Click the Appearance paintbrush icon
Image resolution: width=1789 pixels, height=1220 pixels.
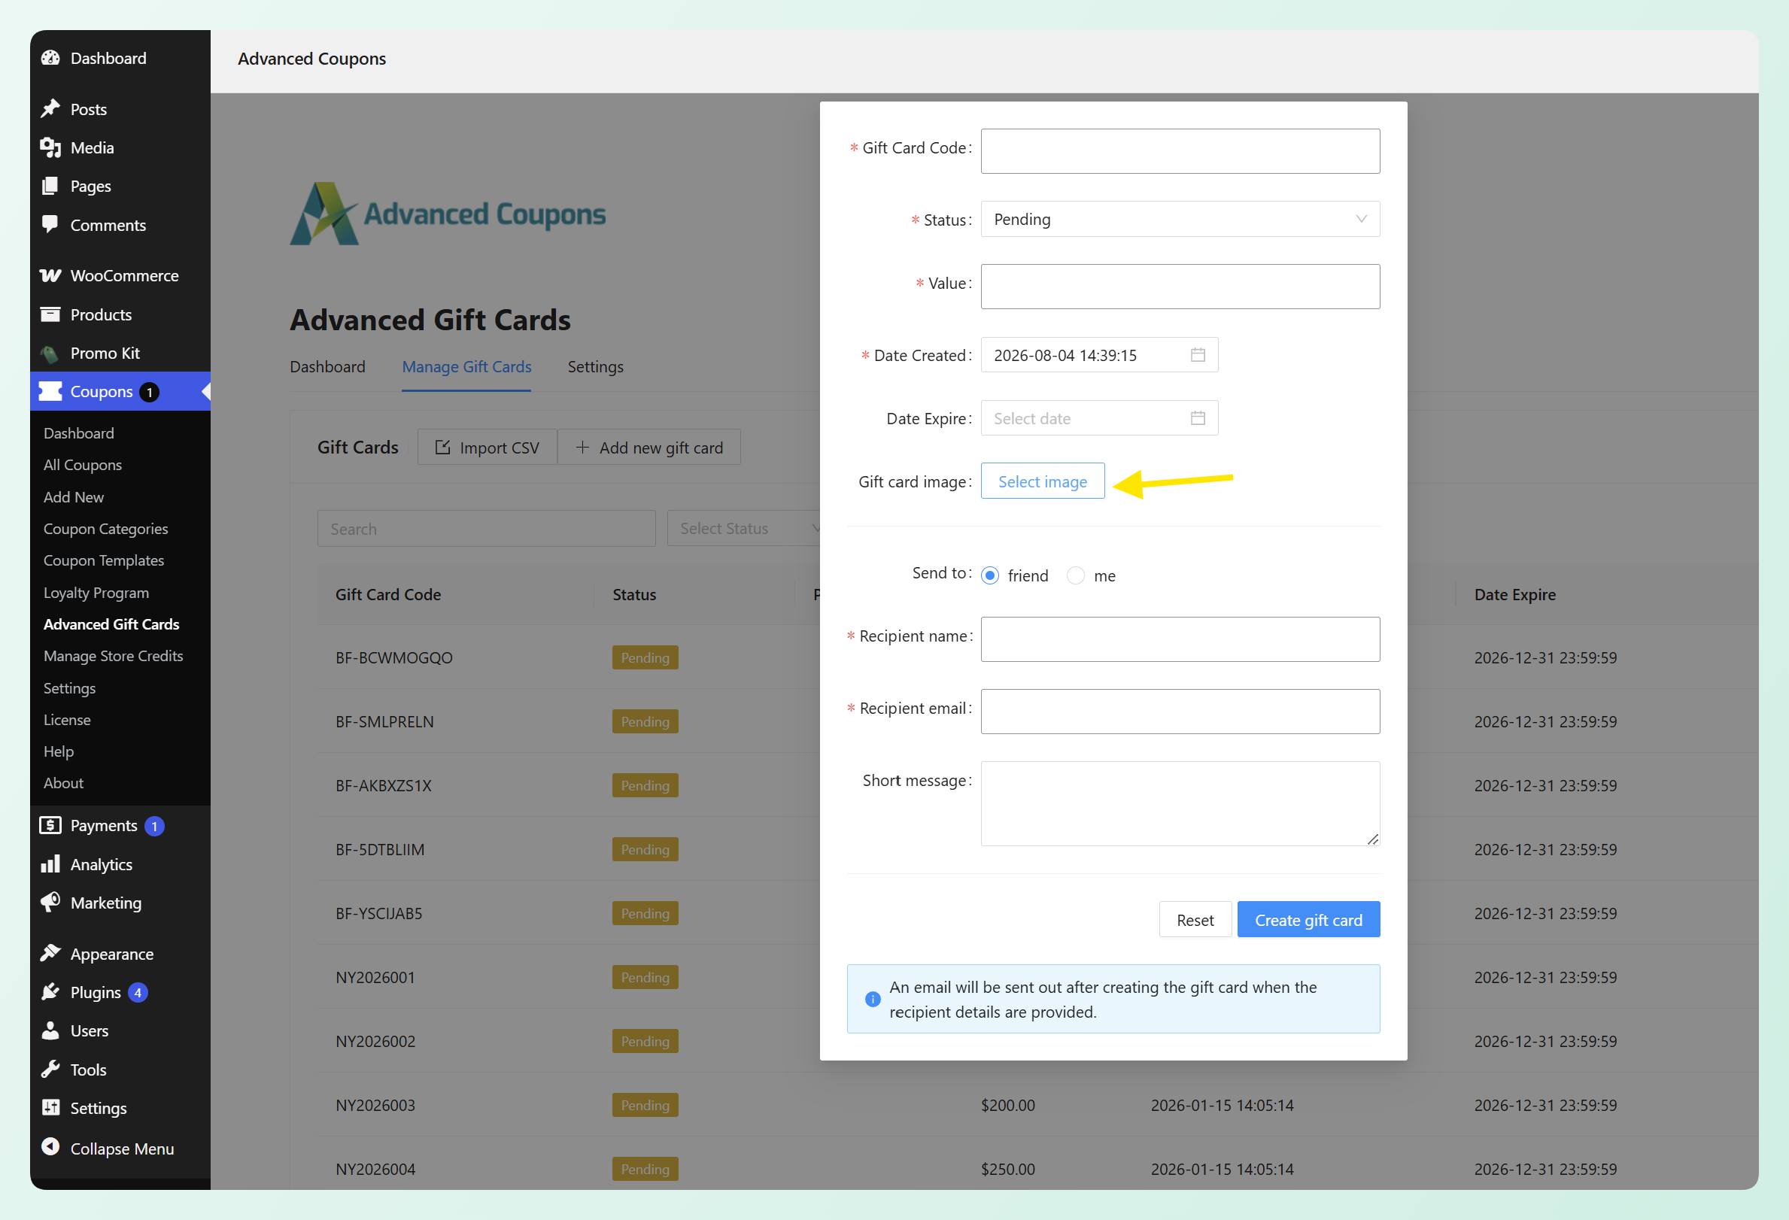pos(51,953)
